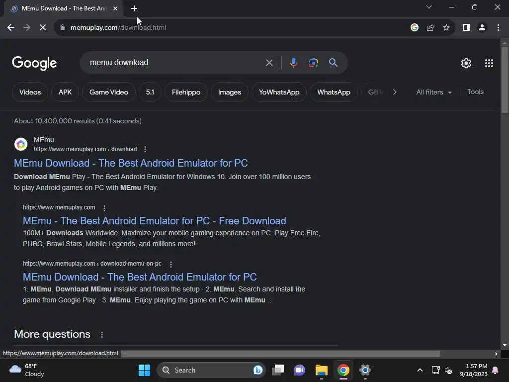Open the download-memu-on-pc result title link
Screen dimensions: 509x382
(140, 277)
